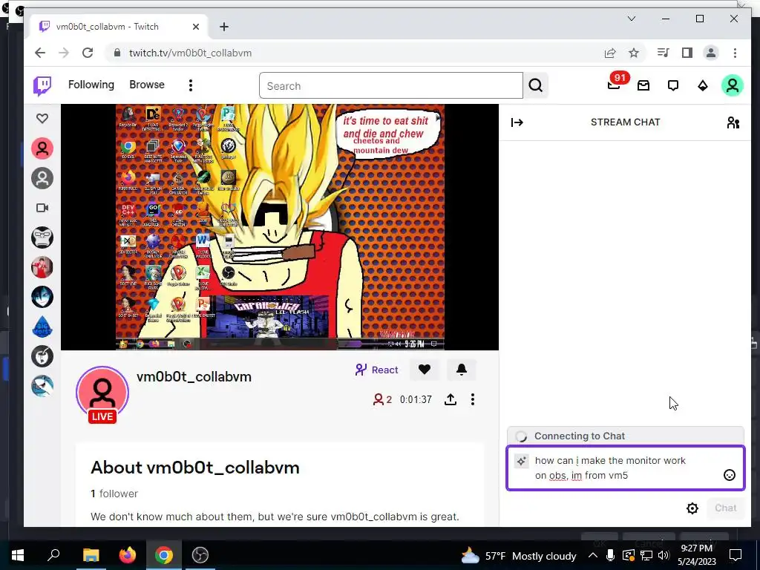Viewport: 760px width, 570px height.
Task: Bookmark this page with star icon
Action: coord(634,53)
